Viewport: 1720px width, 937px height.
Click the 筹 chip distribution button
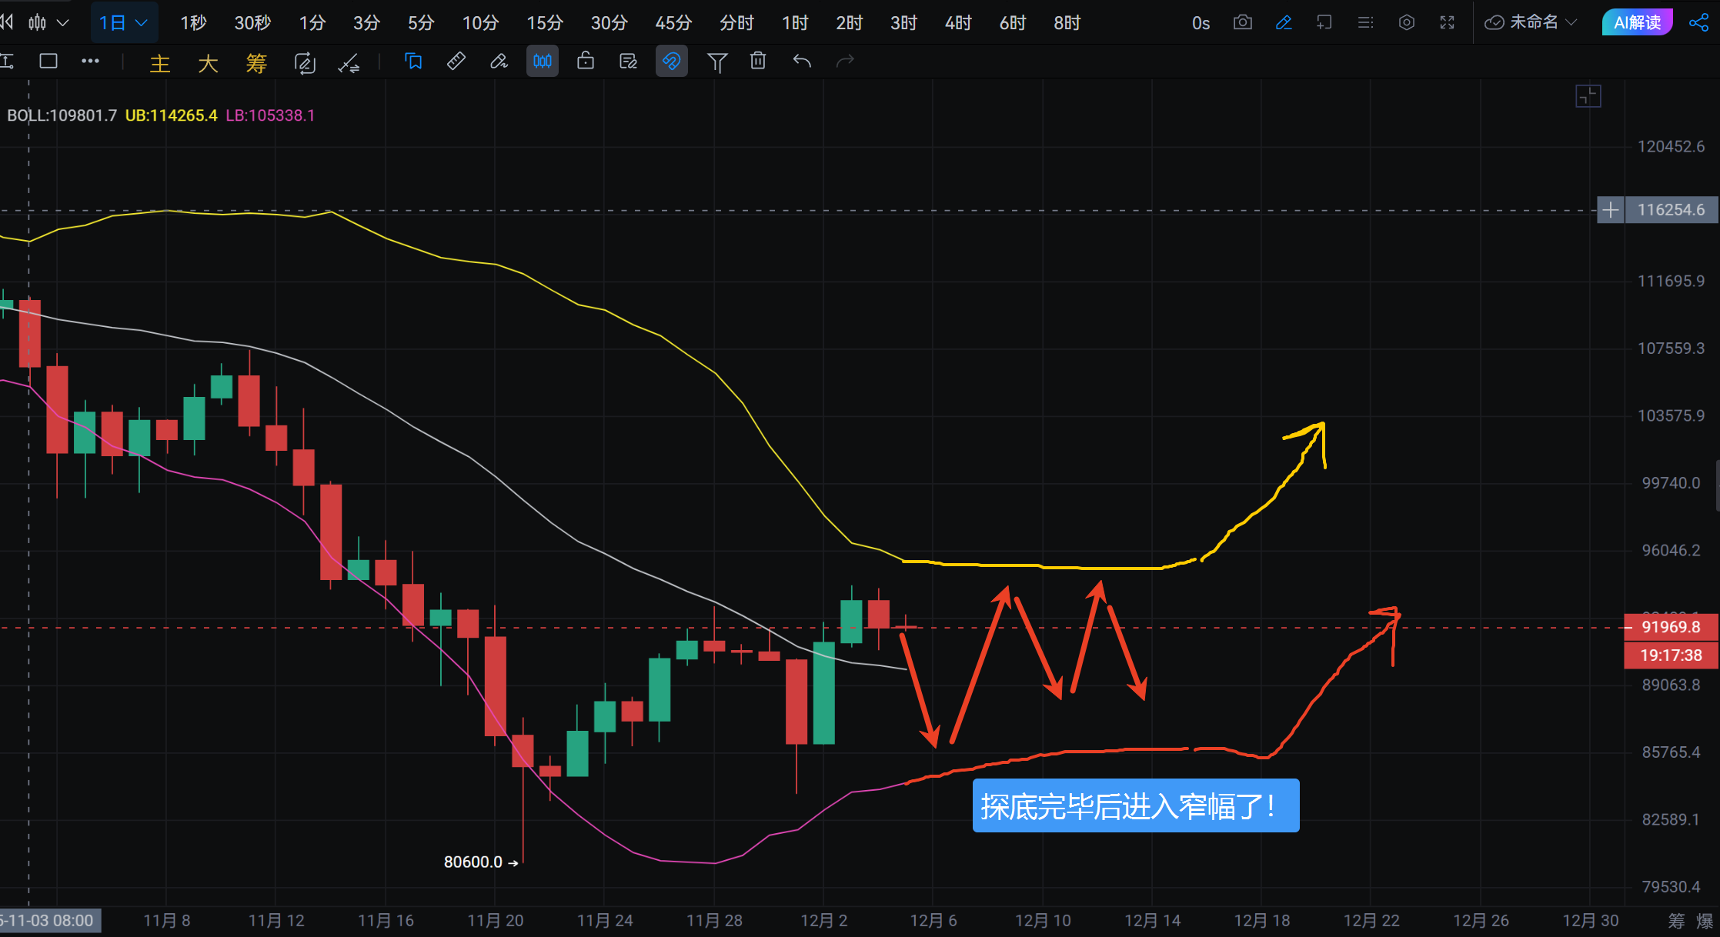[x=256, y=62]
